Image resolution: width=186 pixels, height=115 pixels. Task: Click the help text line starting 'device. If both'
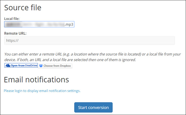pos(70,60)
